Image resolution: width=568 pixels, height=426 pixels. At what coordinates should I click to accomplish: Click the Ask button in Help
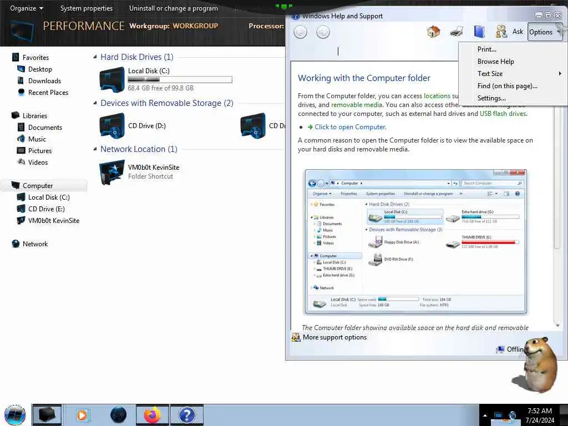(x=518, y=32)
